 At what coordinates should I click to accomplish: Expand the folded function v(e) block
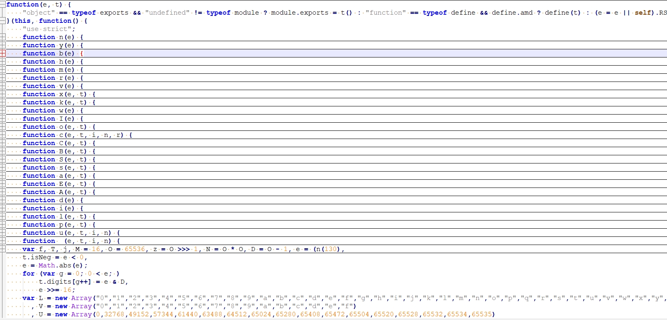pyautogui.click(x=3, y=86)
